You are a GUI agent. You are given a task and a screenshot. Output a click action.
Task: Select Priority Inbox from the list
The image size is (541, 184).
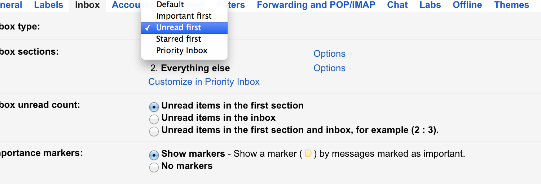point(182,50)
